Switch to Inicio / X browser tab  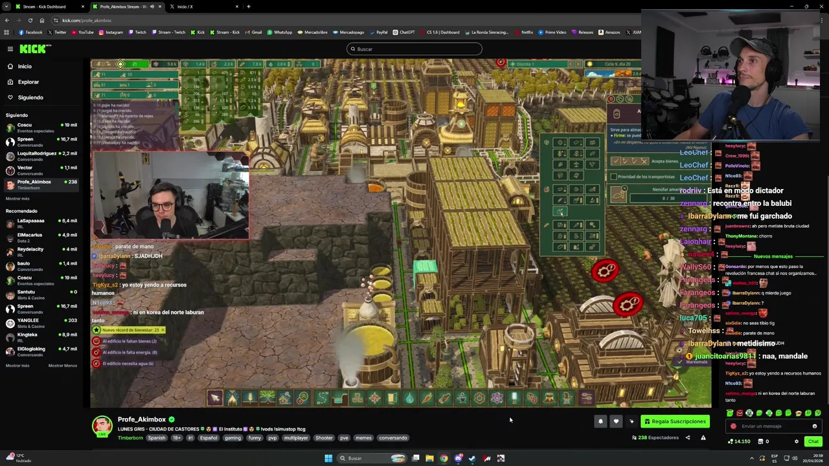click(x=204, y=6)
